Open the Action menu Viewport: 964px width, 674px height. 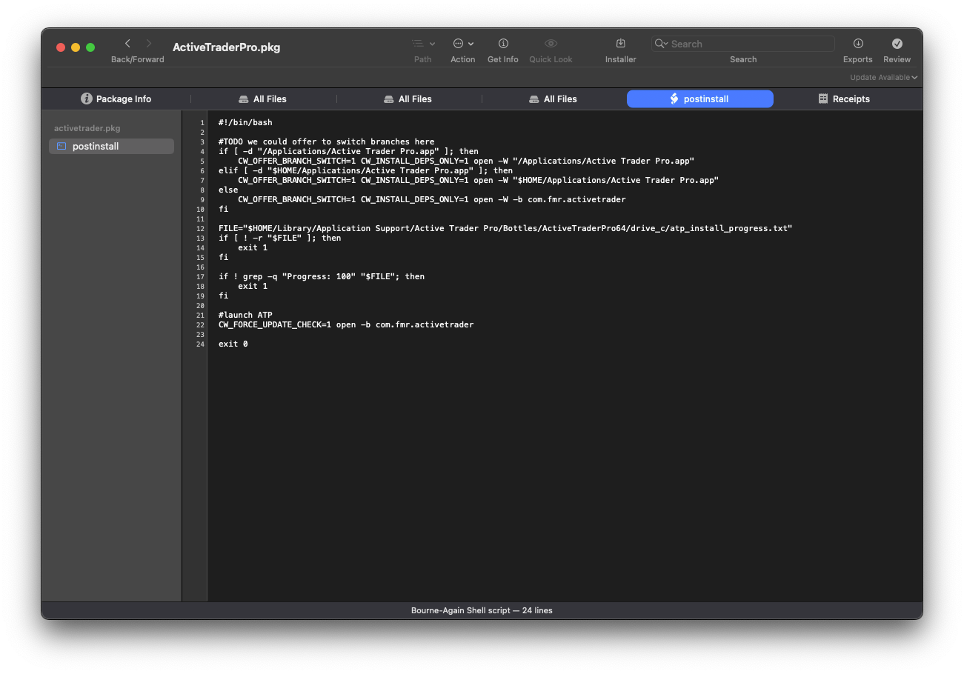click(463, 44)
